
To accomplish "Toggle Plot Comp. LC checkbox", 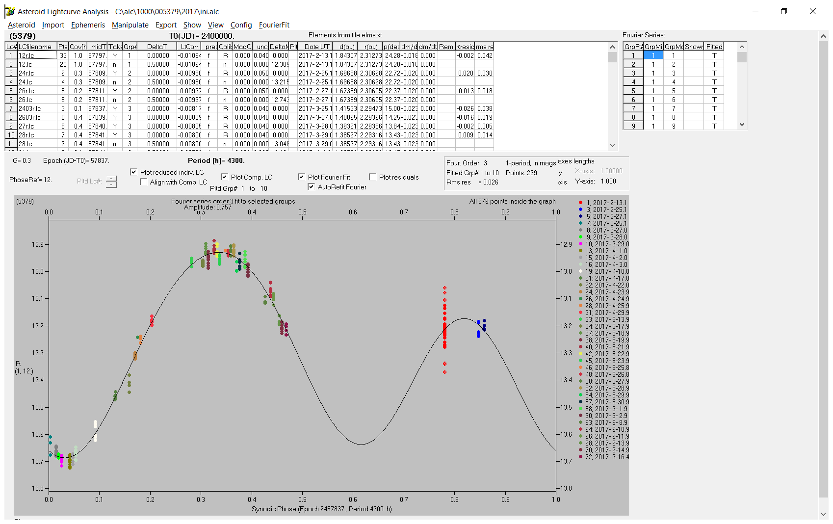I will coord(224,177).
